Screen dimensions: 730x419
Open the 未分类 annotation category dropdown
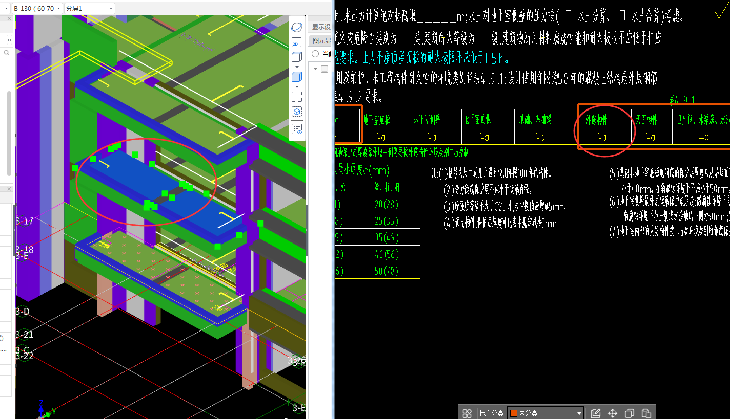coord(545,413)
